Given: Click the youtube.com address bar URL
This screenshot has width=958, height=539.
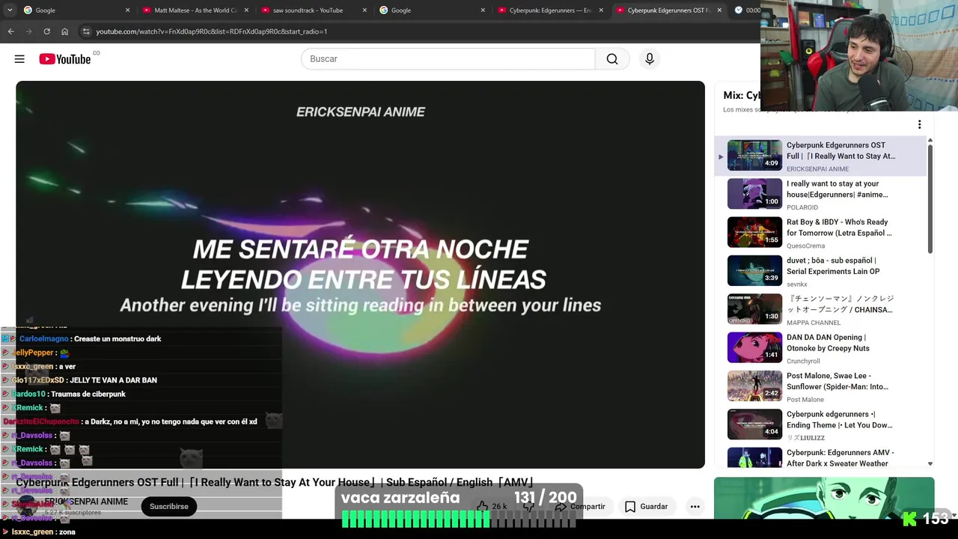Looking at the screenshot, I should coord(211,31).
